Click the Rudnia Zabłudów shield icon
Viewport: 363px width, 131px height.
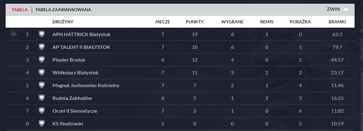point(41,98)
